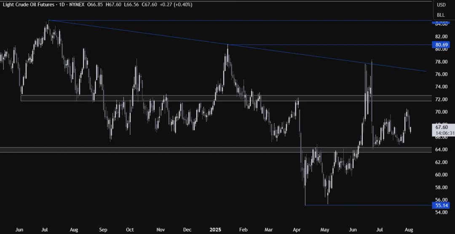455x234 pixels.
Task: Select the blue 55.14 price label
Action: click(x=442, y=205)
